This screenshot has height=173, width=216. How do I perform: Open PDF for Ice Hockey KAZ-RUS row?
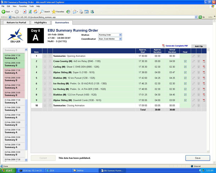204,83
